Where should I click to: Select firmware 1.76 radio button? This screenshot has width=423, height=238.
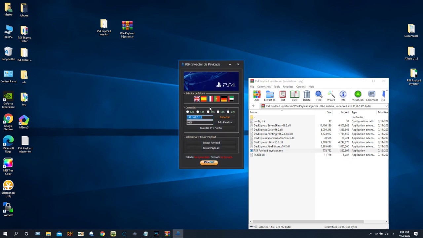pos(188,112)
